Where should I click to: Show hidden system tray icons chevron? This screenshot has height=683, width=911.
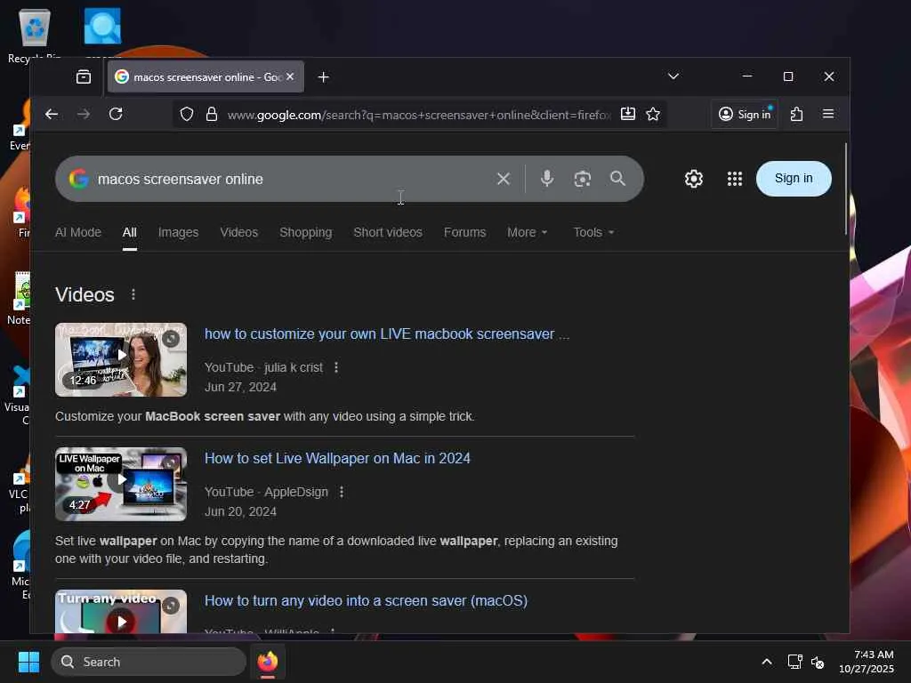point(767,662)
